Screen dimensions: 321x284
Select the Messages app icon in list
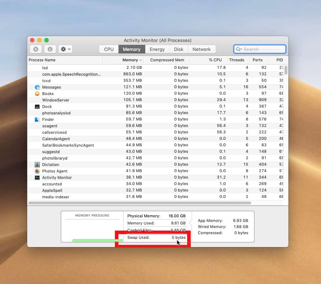pyautogui.click(x=37, y=87)
